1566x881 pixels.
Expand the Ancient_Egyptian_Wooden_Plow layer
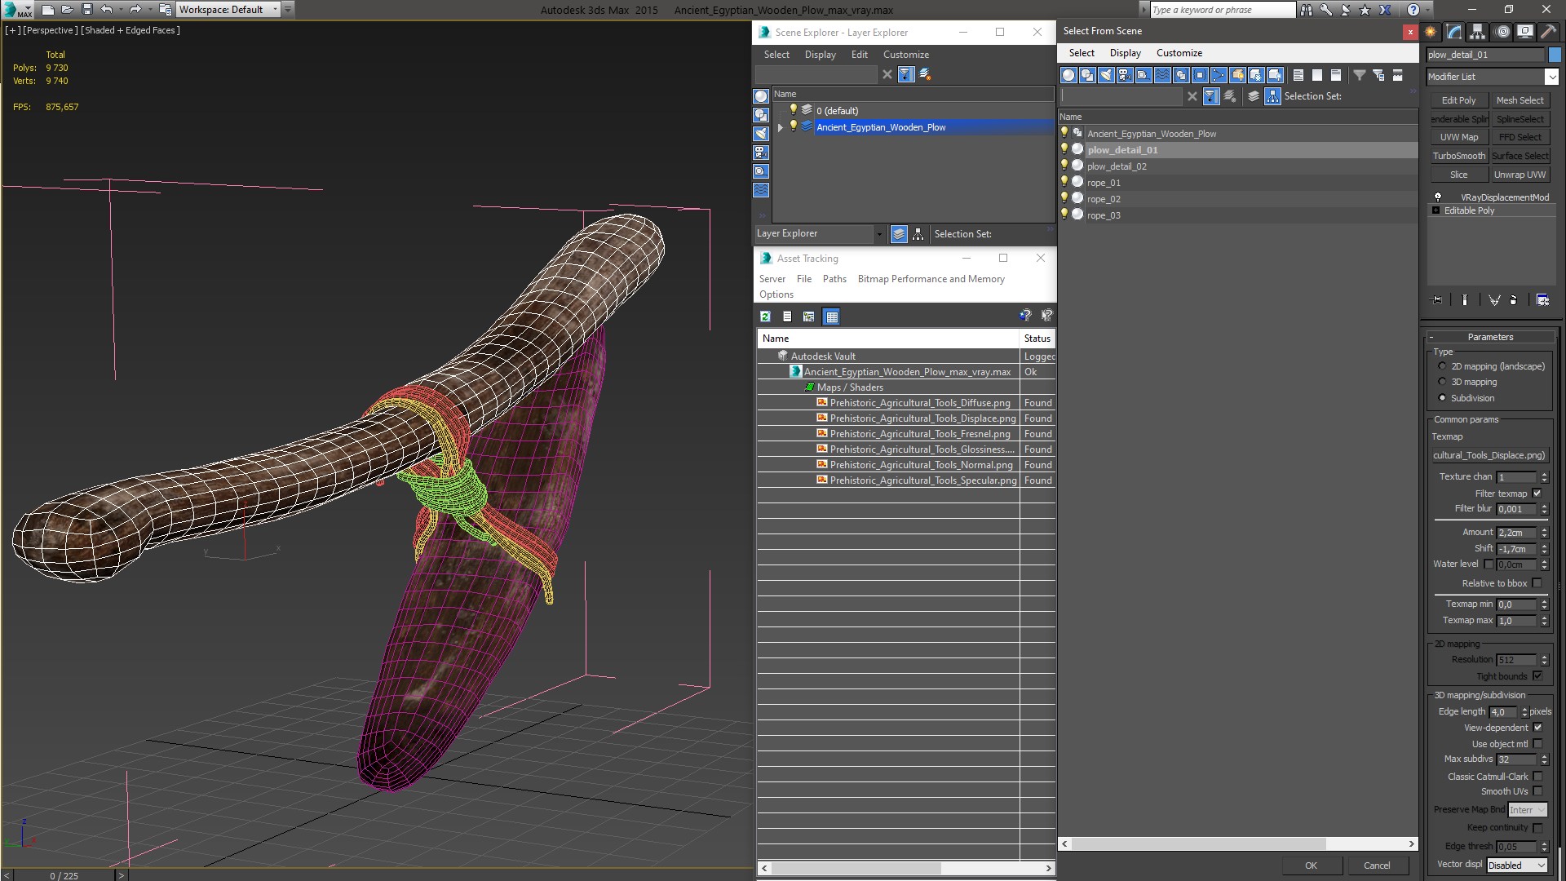coord(781,127)
